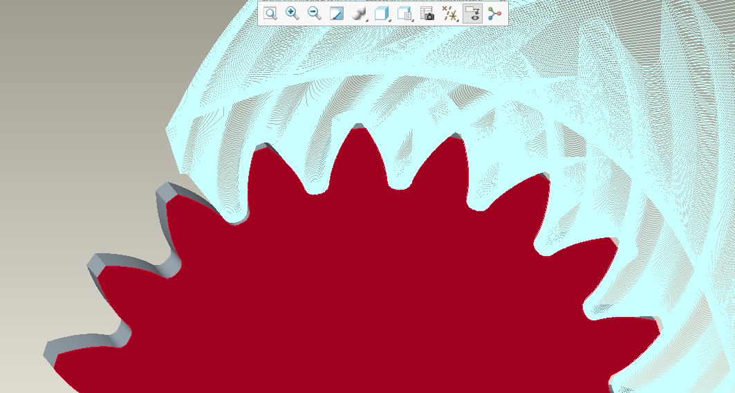
Task: Click the Zoom Out magnifier icon
Action: 314,14
